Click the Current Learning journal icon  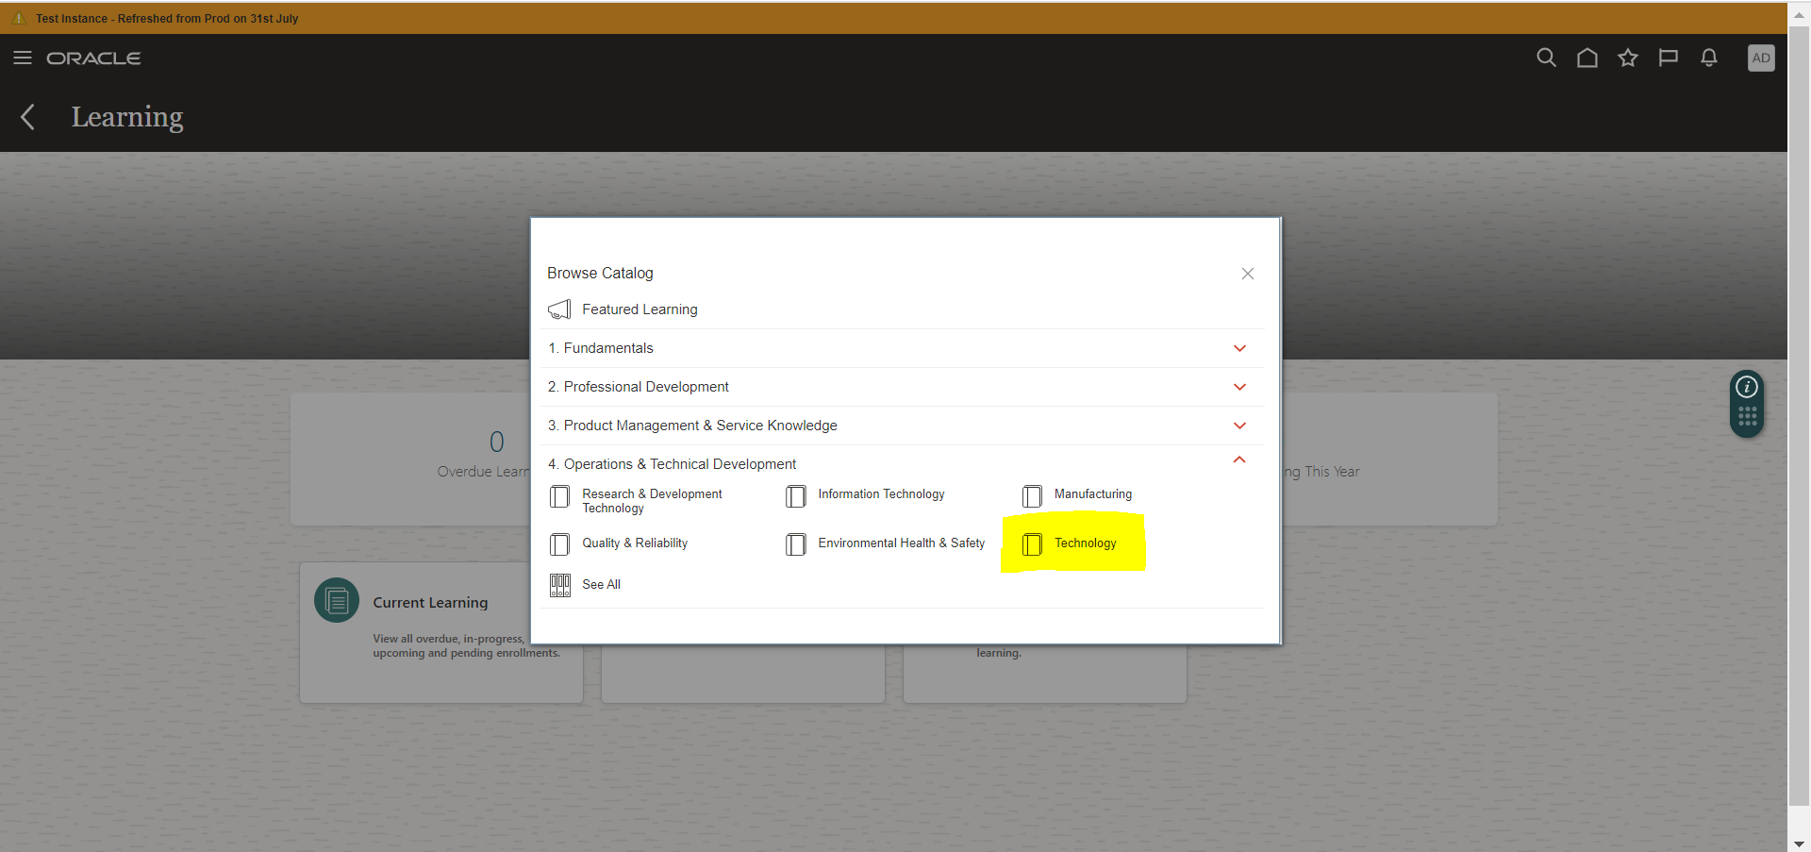(x=336, y=600)
